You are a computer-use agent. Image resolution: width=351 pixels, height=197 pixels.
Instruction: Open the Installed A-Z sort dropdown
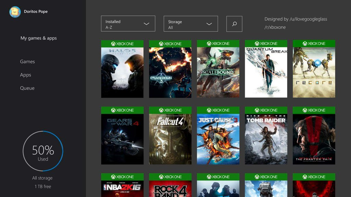pyautogui.click(x=128, y=24)
